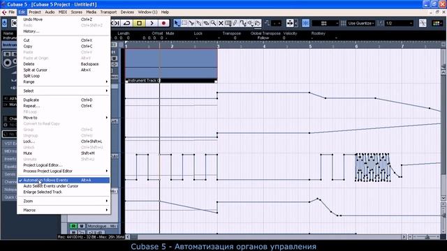Open Project Logical Editor...

point(64,165)
